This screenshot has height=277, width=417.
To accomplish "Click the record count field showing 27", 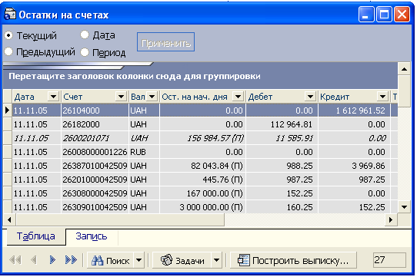I will point(389,260).
